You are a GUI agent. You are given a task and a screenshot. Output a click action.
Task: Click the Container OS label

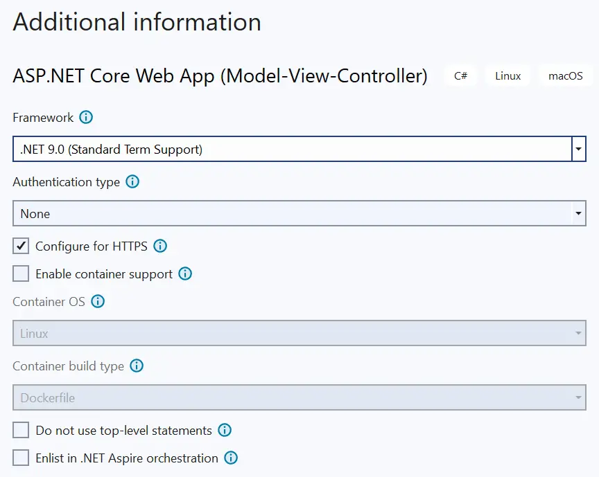click(49, 302)
